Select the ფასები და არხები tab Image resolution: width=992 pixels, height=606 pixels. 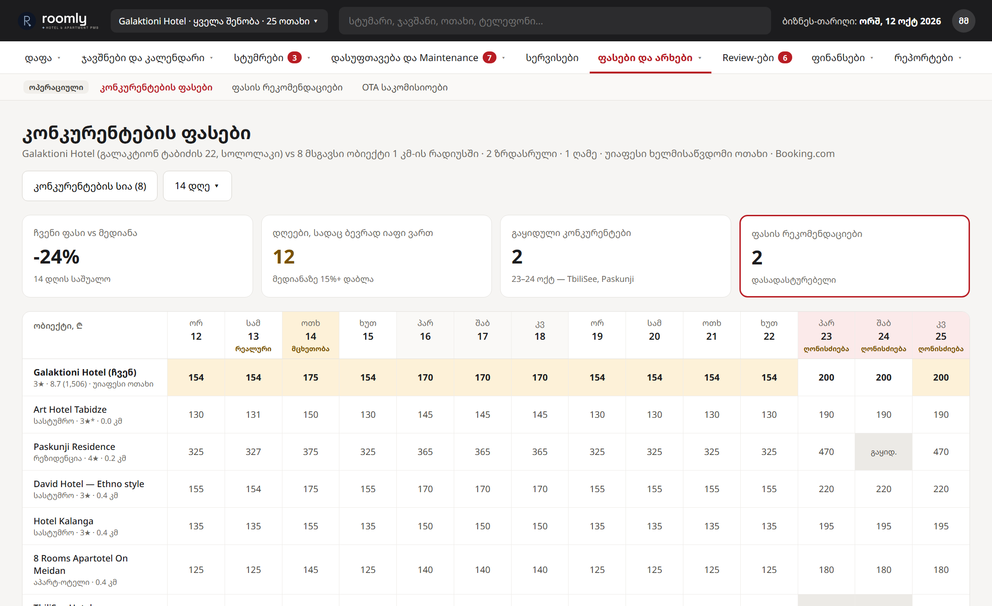pos(650,58)
